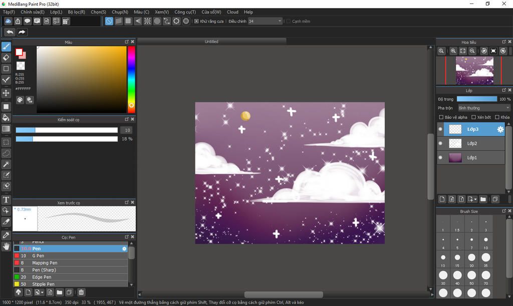Open the Điều chỉnh value dropdown
This screenshot has height=306, width=513.
click(265, 21)
